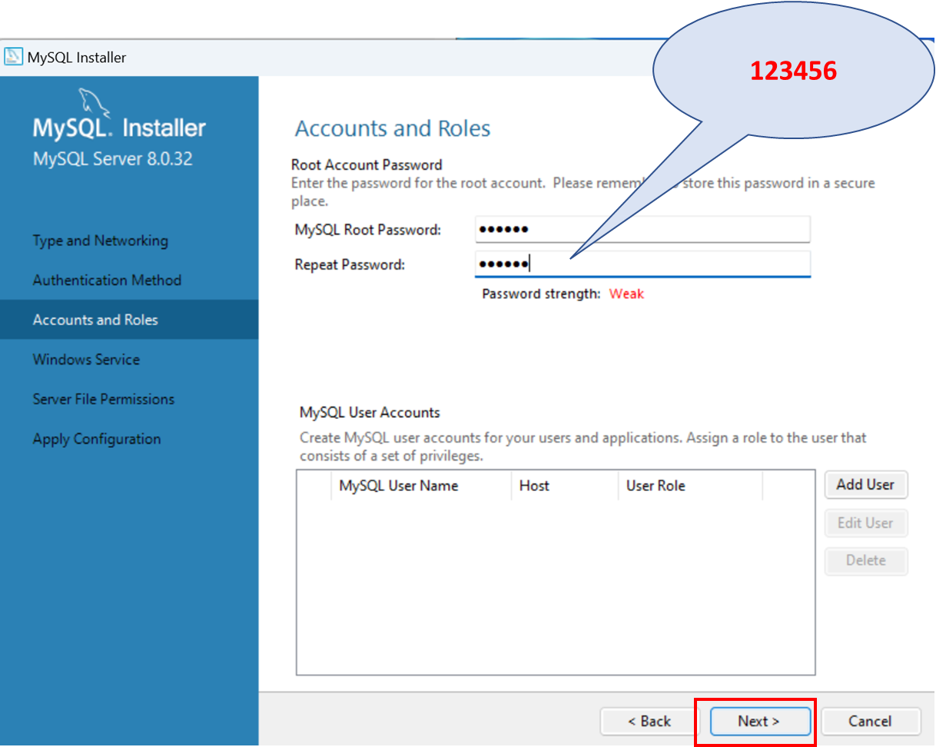Go back with the Back button
The height and width of the screenshot is (747, 936).
pos(649,722)
